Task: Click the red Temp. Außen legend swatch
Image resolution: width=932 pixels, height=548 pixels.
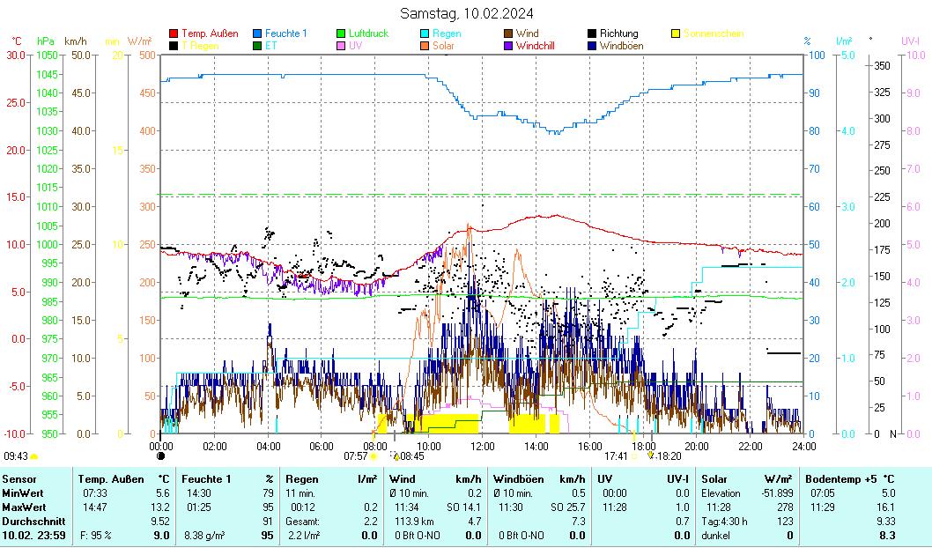Action: (x=174, y=33)
